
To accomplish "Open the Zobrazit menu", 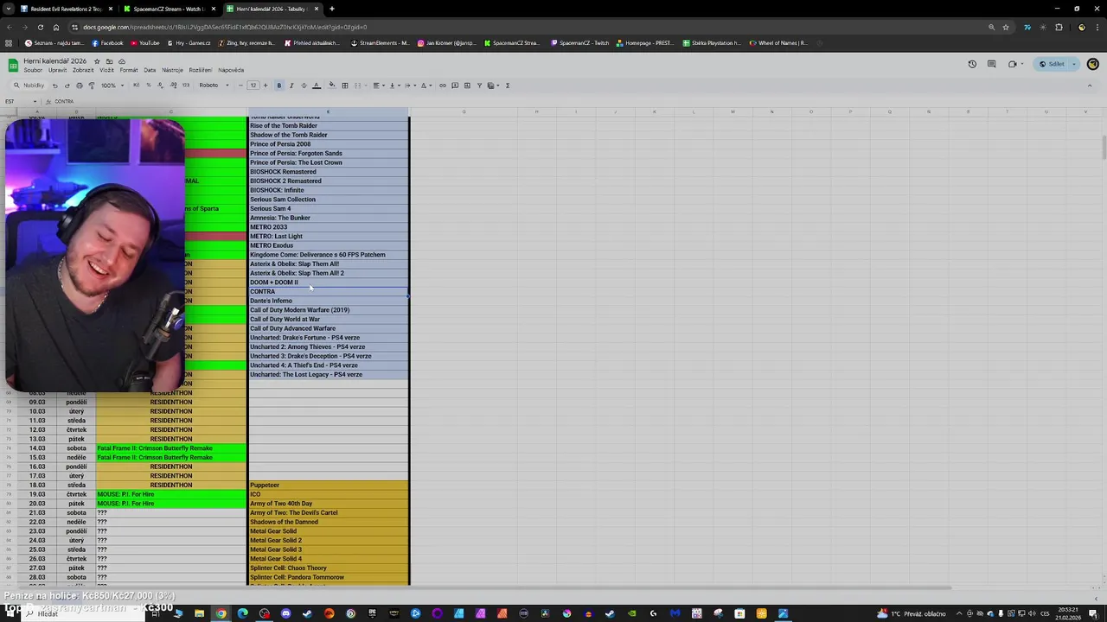I will [x=83, y=70].
